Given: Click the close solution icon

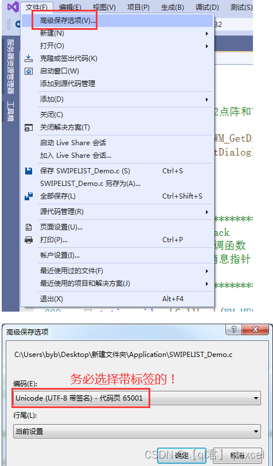Looking at the screenshot, I should pyautogui.click(x=29, y=128).
